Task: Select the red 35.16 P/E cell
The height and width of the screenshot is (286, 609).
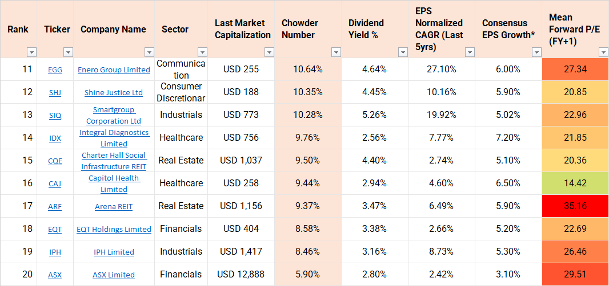Action: pyautogui.click(x=575, y=206)
